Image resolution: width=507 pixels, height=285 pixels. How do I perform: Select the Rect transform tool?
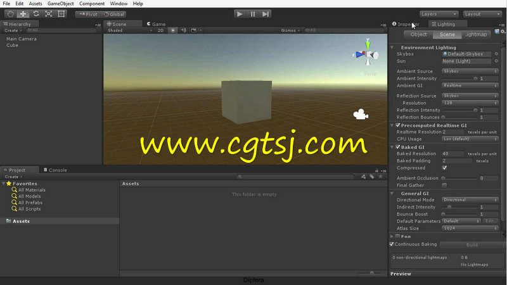(x=61, y=14)
